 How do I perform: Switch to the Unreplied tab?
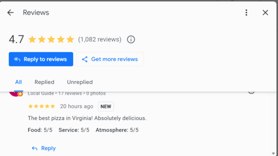point(80,82)
